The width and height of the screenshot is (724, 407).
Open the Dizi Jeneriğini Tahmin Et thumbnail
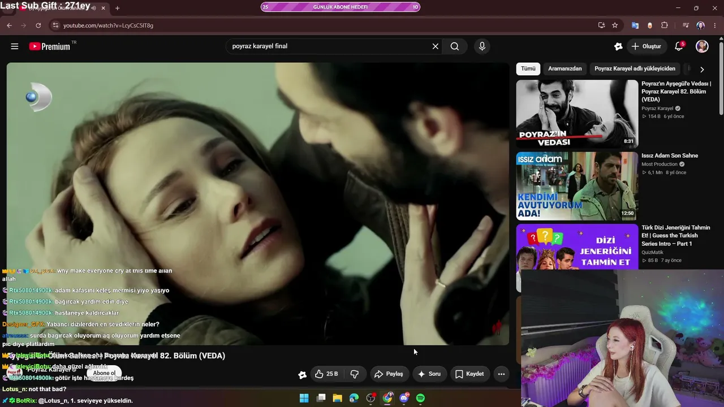577,247
